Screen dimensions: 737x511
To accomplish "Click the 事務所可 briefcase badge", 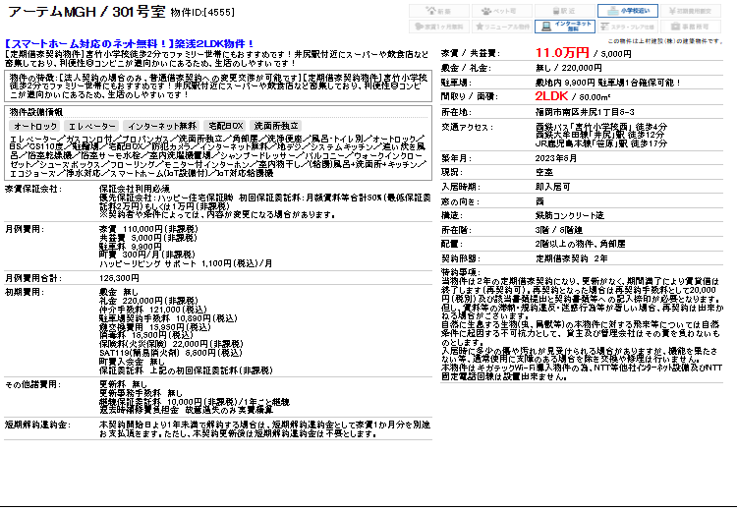I will coord(691,27).
